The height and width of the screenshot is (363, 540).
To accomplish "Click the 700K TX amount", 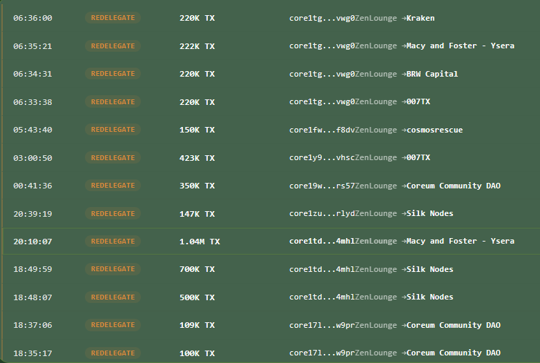I will (x=197, y=269).
